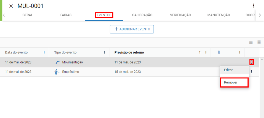Sort by Tipo do evento column header
This screenshot has width=264, height=118.
65,52
